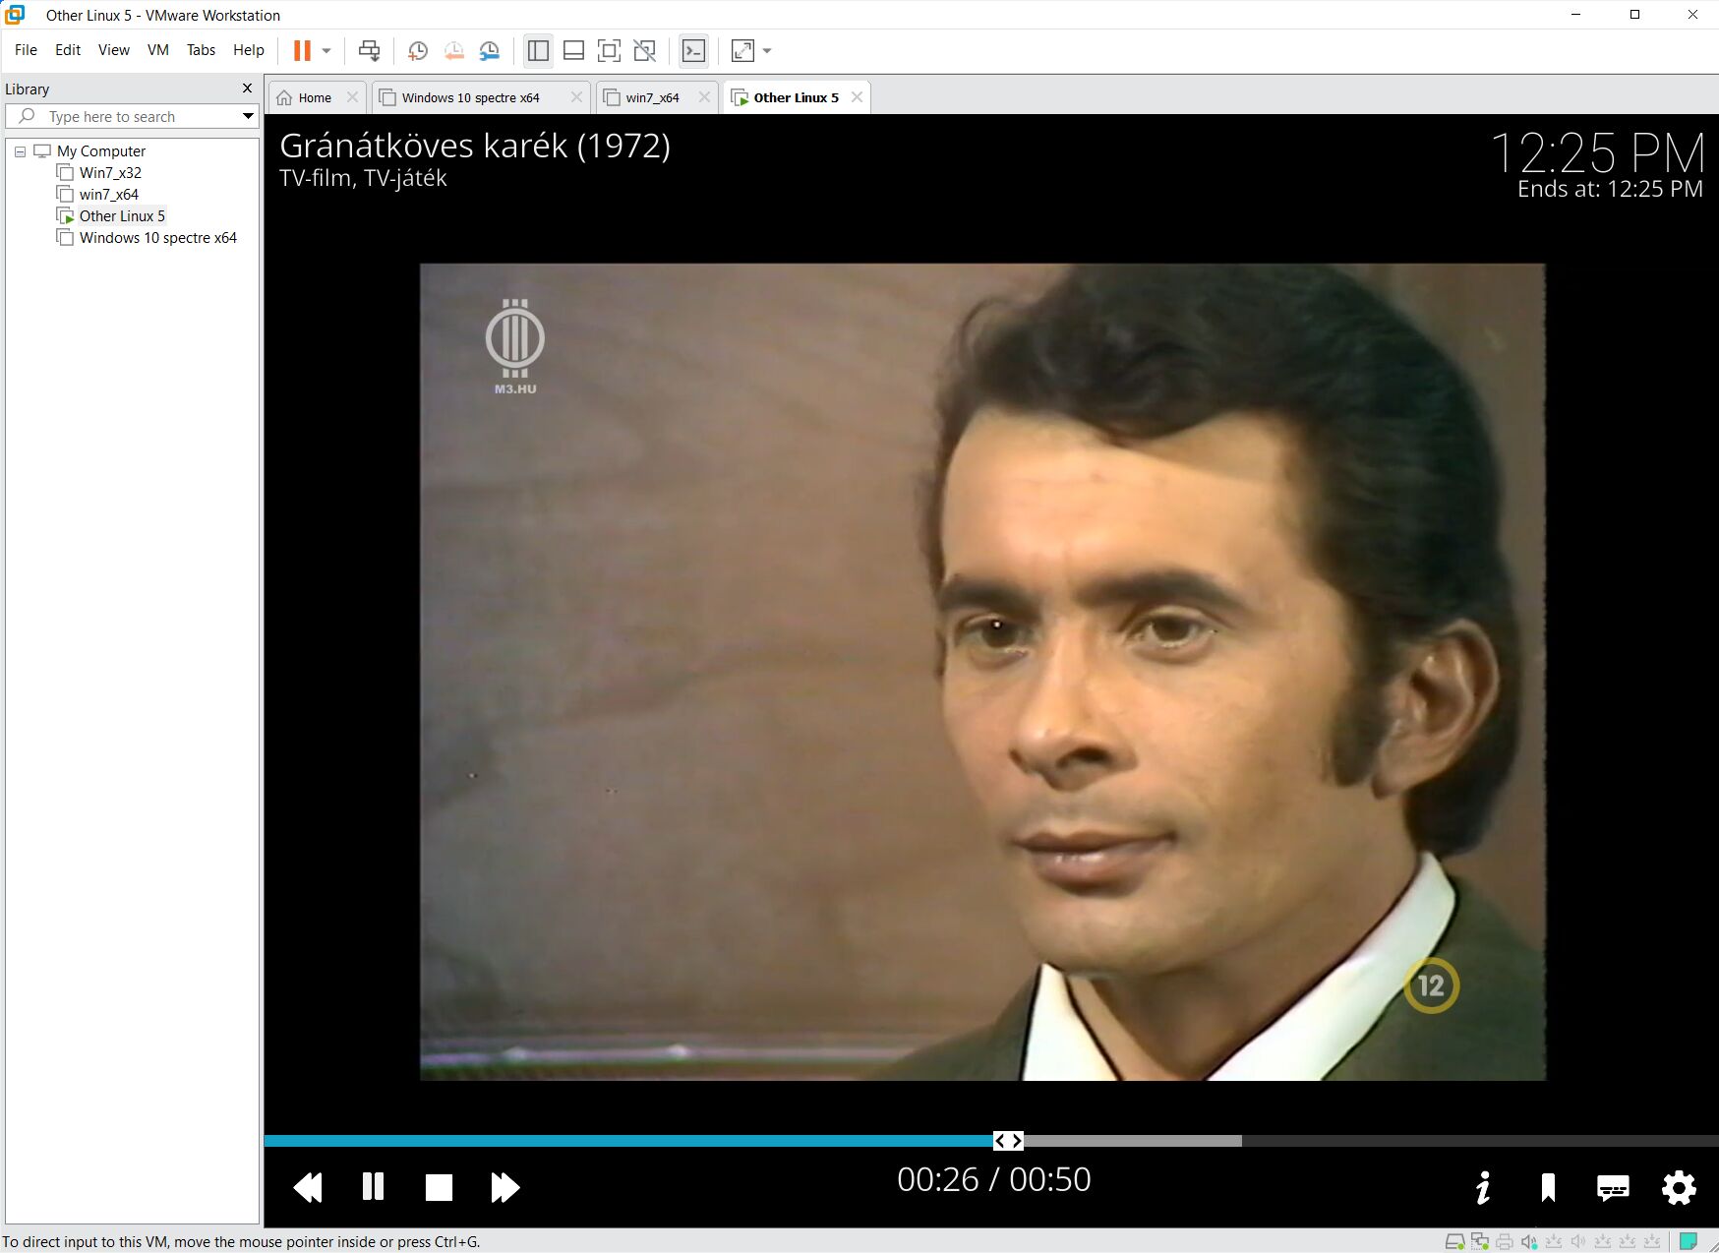Send Ctrl+Alt+Del to the virtual machine
Viewport: 1719px width, 1253px height.
(370, 50)
